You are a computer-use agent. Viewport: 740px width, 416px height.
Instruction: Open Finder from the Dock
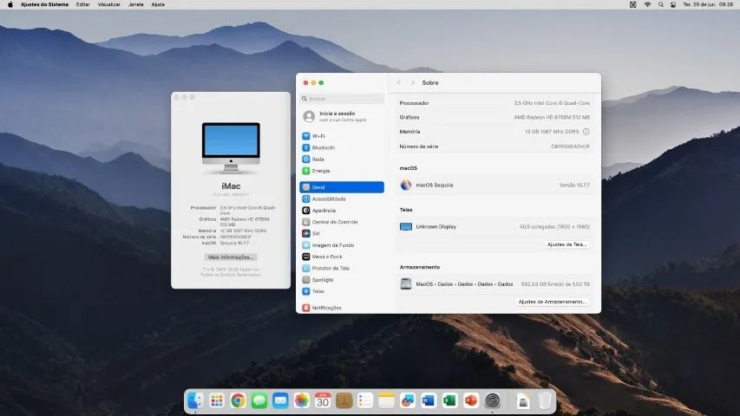tap(195, 400)
